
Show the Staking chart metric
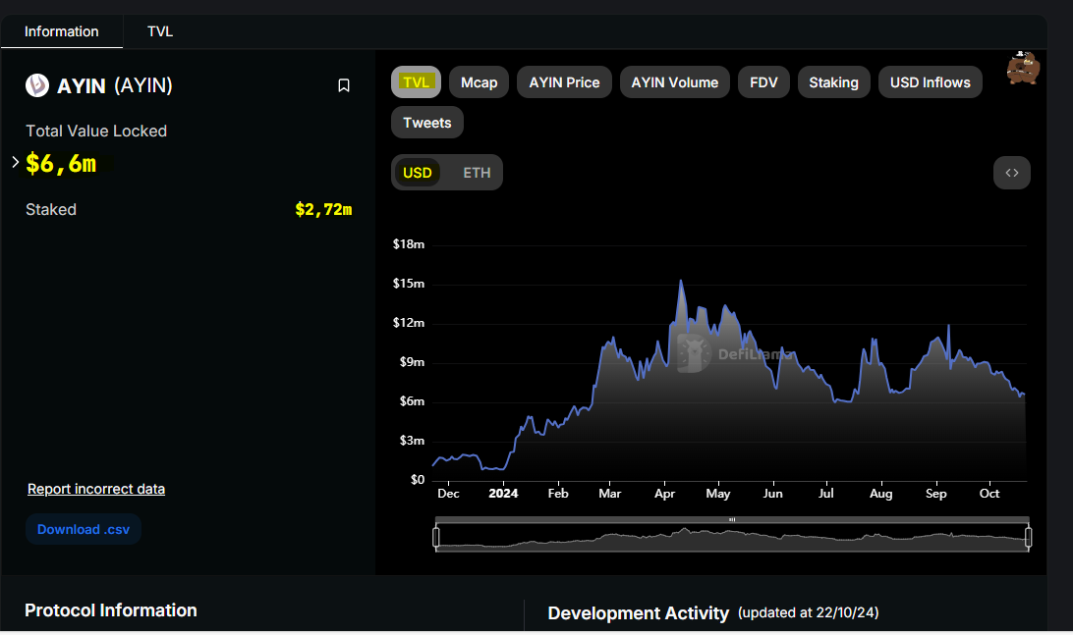833,82
